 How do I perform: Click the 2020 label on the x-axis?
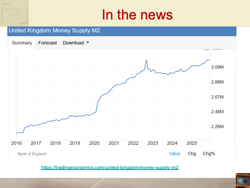click(94, 143)
